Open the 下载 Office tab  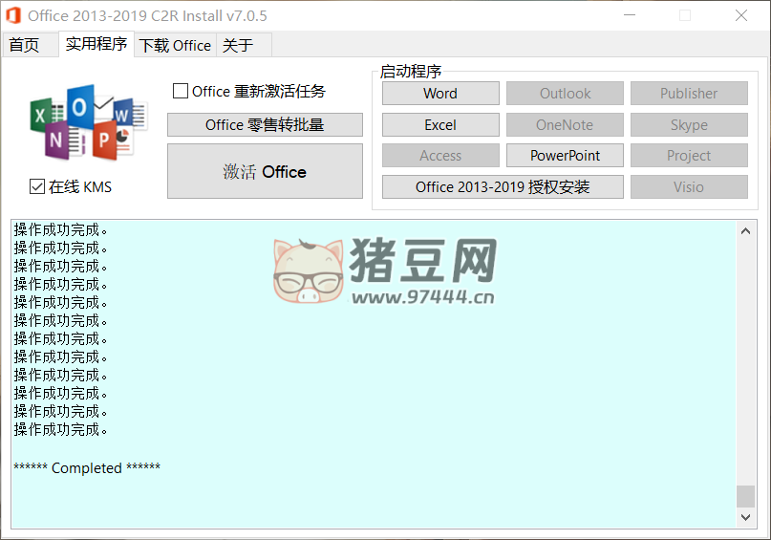click(175, 45)
